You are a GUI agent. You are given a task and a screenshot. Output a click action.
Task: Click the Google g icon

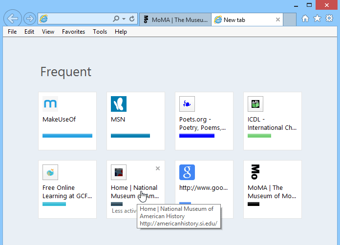coord(187,172)
